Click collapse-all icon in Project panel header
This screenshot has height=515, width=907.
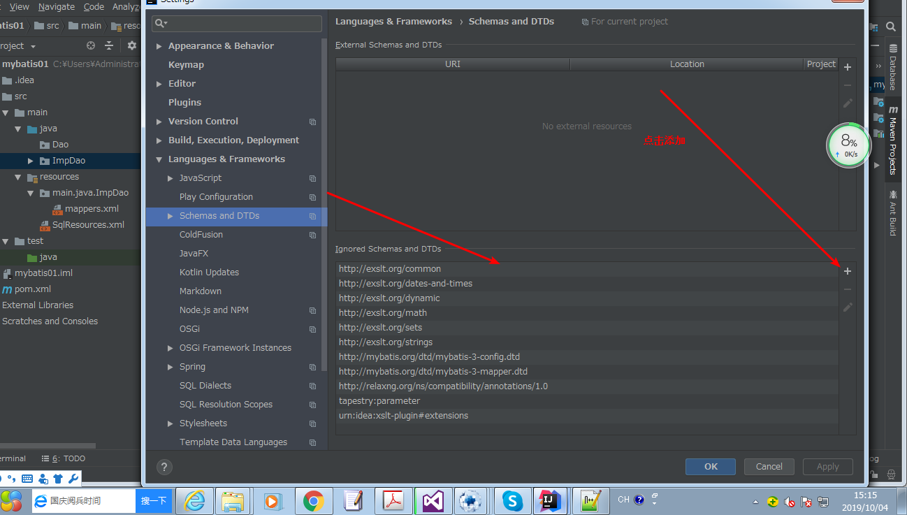point(109,45)
